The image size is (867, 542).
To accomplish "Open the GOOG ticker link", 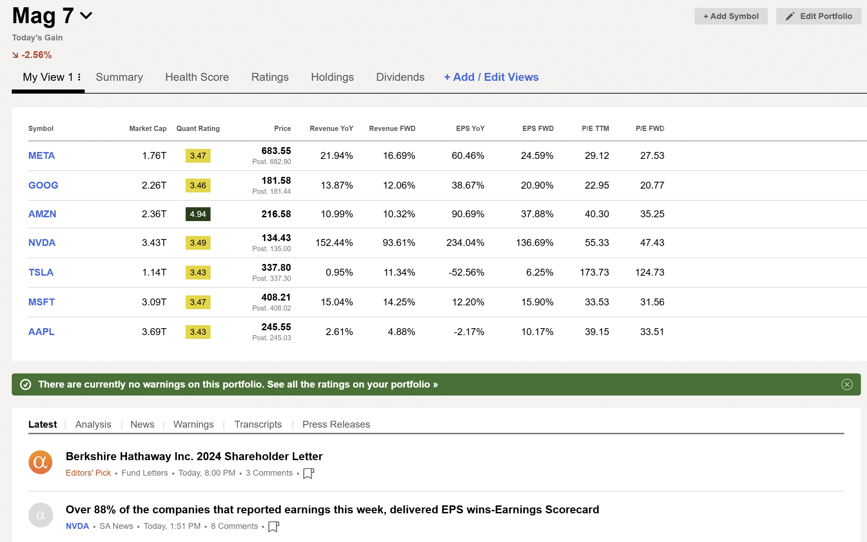I will point(43,185).
